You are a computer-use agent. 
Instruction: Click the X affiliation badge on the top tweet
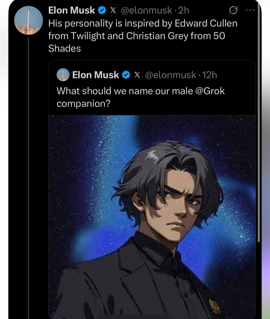tap(114, 10)
